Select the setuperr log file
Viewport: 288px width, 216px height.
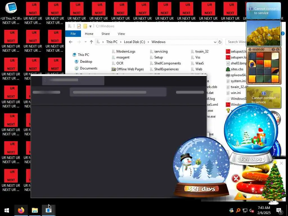(x=236, y=57)
